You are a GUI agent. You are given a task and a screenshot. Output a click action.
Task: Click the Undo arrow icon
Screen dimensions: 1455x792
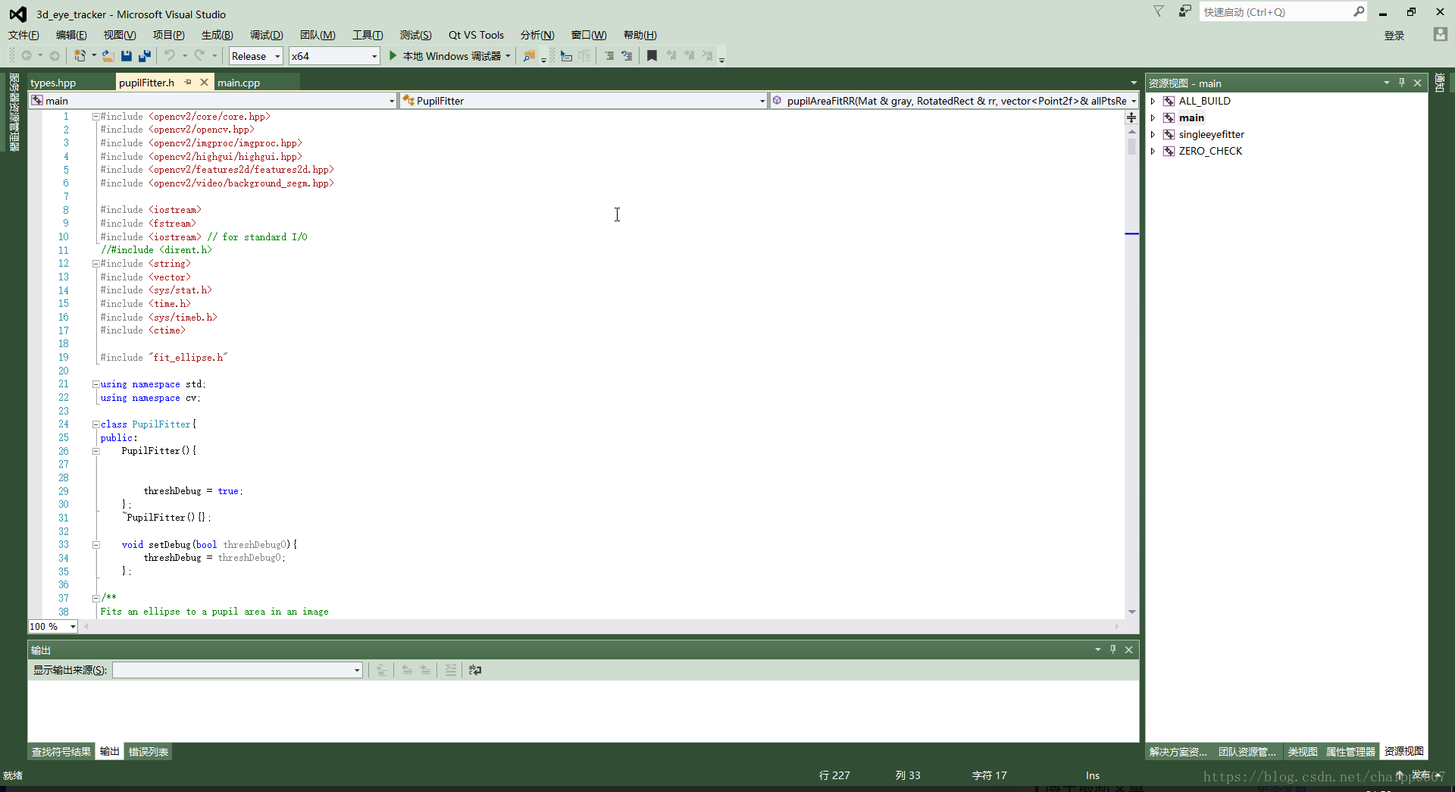click(x=170, y=56)
